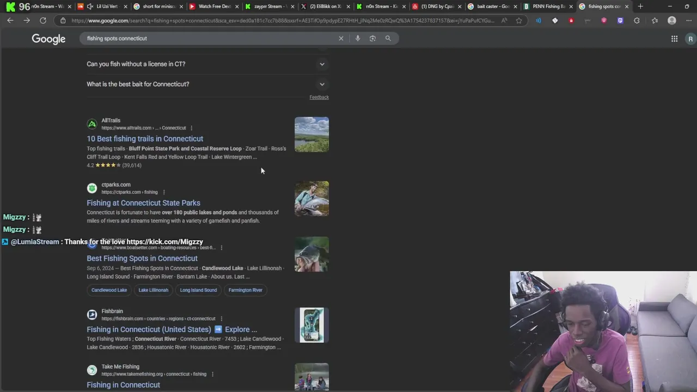
Task: Open 'Fishing at Connecticut State Parks' link
Action: 143,203
